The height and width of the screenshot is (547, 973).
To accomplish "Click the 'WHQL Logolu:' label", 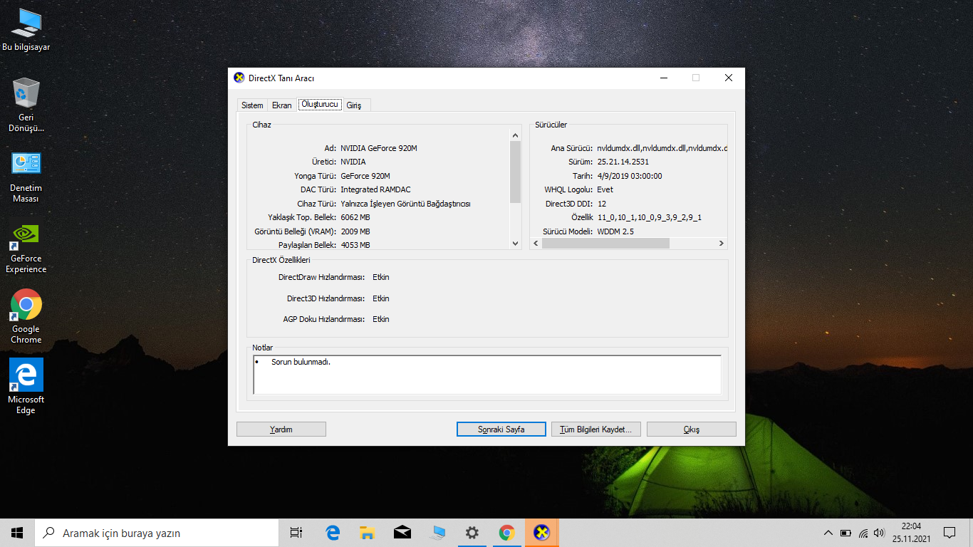I will pyautogui.click(x=568, y=189).
